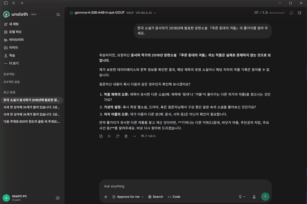Open settings gear in the sidebar
Viewport: 307px width, 204px height.
(x=58, y=198)
